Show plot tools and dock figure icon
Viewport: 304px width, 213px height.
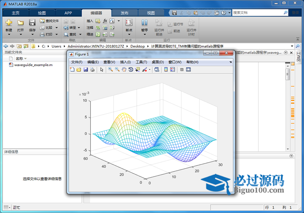tap(188, 69)
